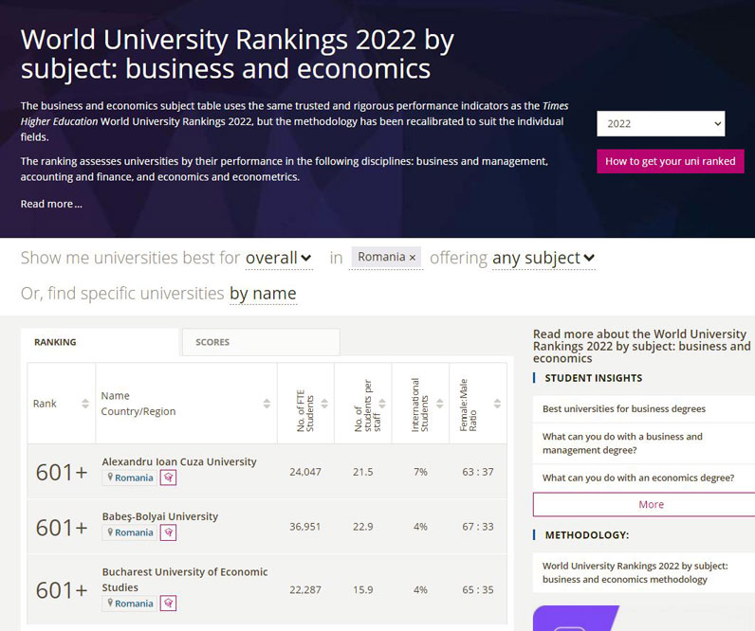The width and height of the screenshot is (755, 631).
Task: Click the 65 : 35 ratio cell
Action: [x=478, y=589]
